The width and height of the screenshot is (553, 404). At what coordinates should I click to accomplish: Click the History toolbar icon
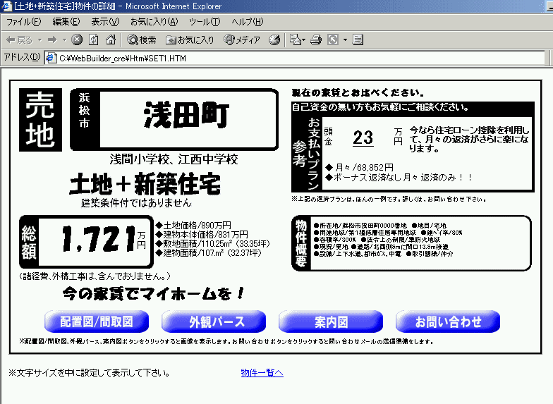click(x=274, y=39)
